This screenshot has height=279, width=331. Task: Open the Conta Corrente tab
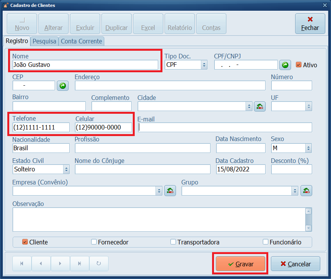[x=81, y=41]
